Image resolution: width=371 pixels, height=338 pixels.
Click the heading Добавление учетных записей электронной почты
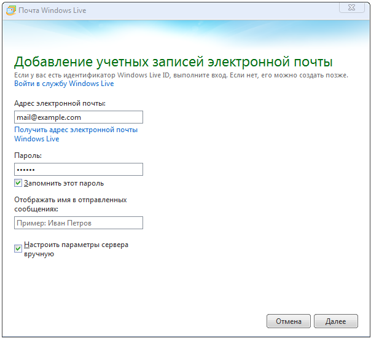coord(173,62)
